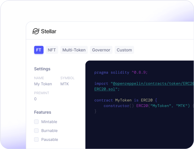Click the SYMBOL field label

(68, 78)
